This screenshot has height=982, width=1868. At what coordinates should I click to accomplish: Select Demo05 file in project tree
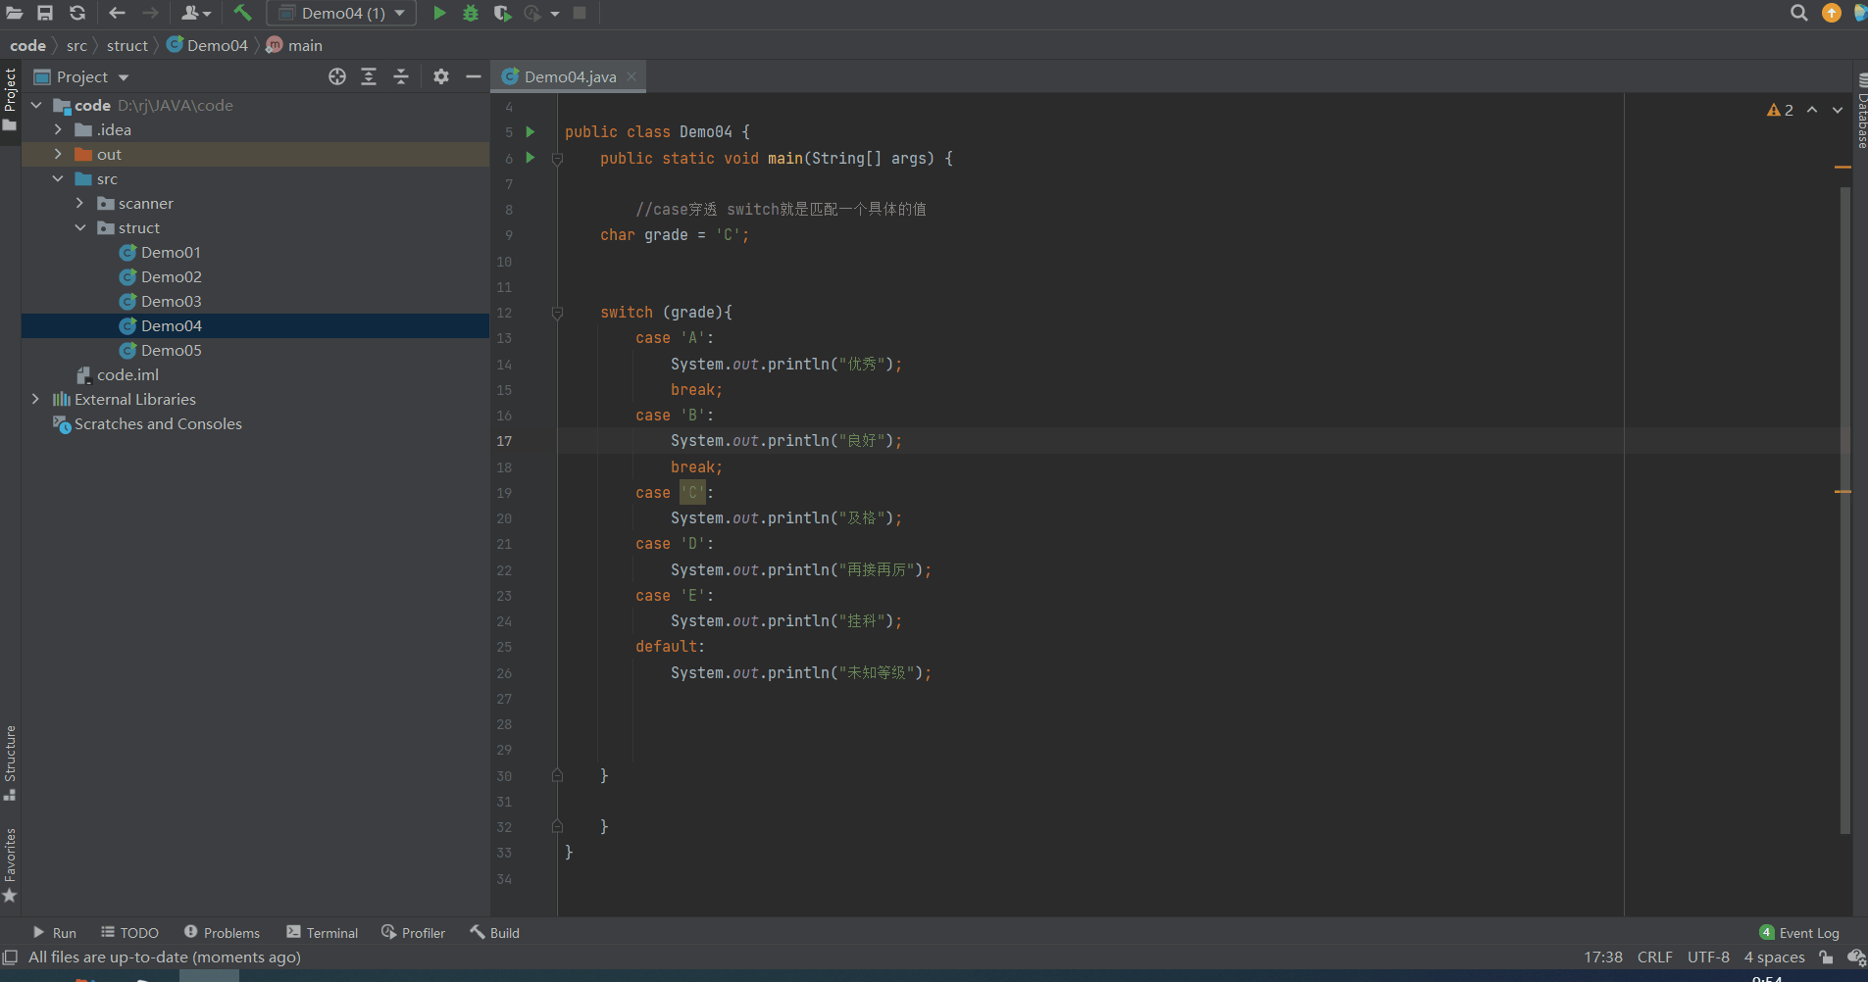click(171, 350)
